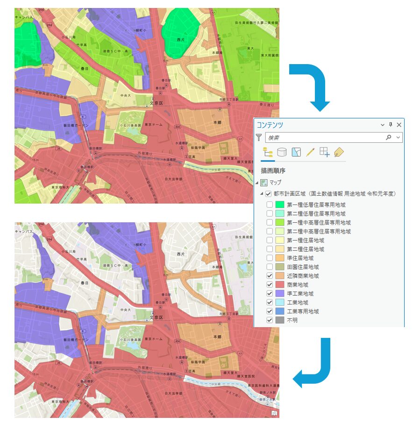Click the filter funnel icon

pyautogui.click(x=259, y=138)
